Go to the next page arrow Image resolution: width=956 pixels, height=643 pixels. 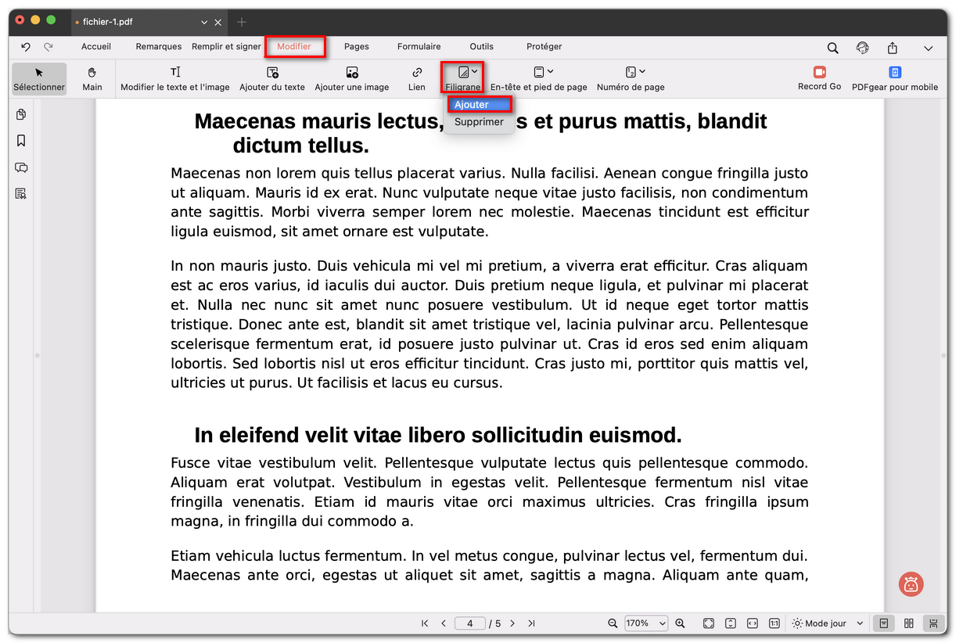click(512, 623)
